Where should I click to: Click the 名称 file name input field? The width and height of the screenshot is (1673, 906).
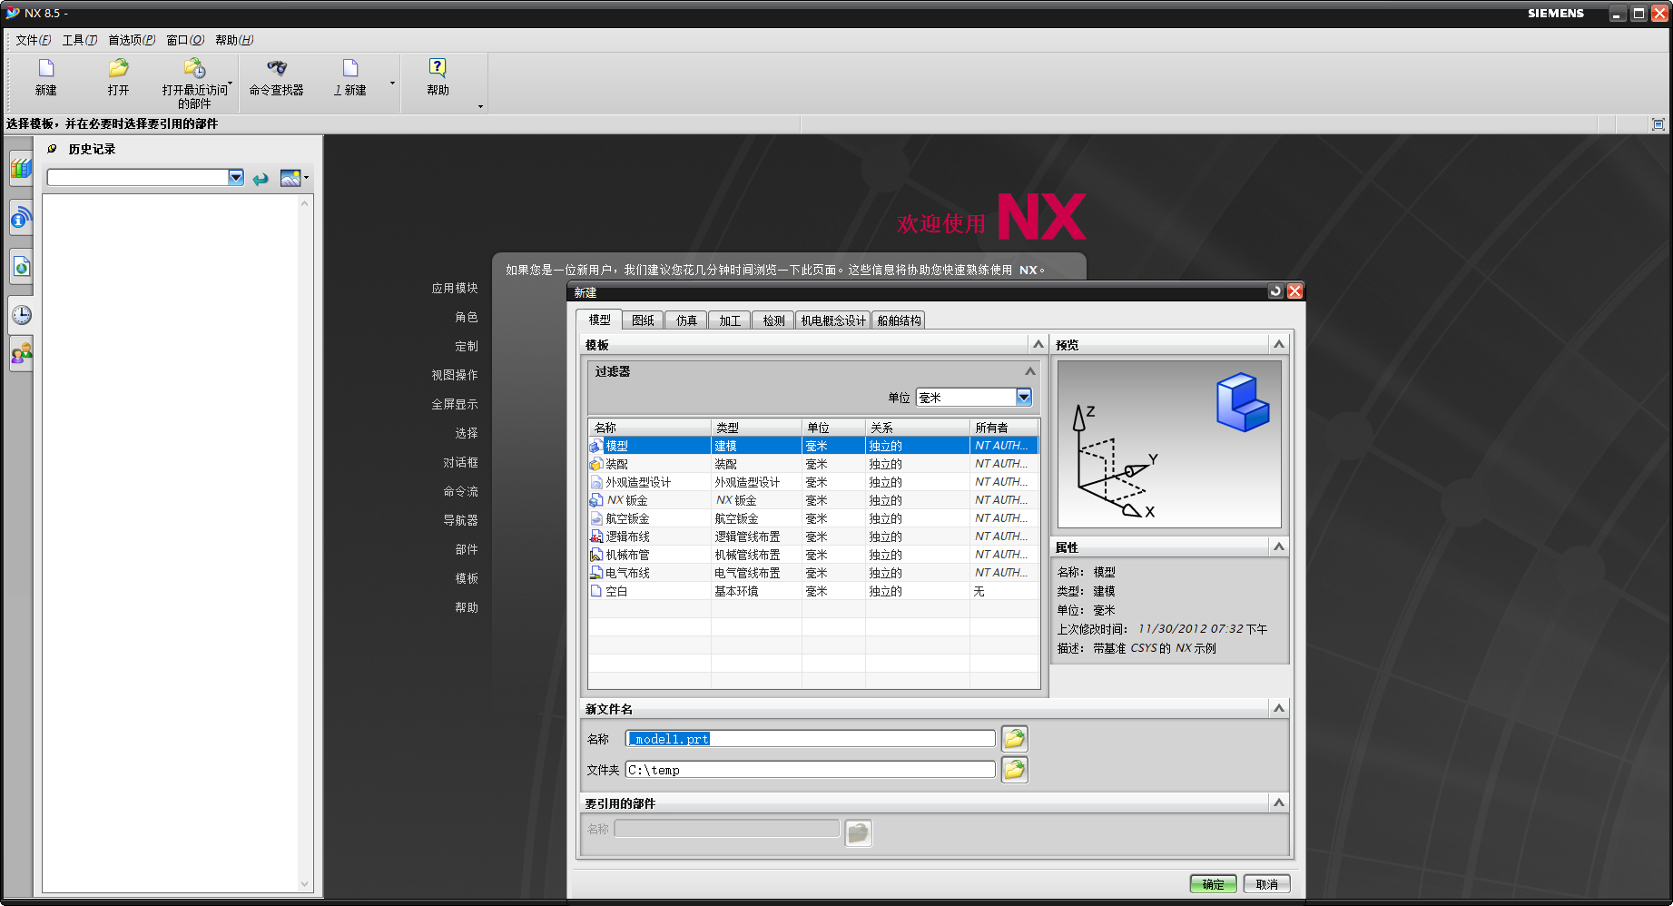click(x=811, y=739)
